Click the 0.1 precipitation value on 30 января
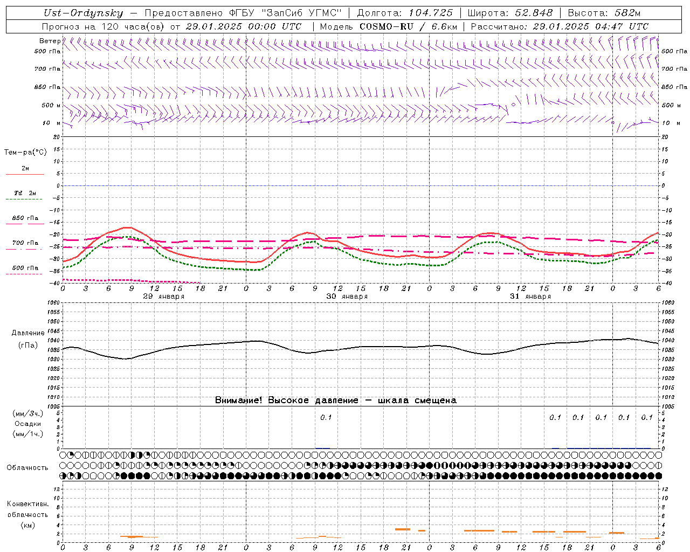 [x=326, y=417]
